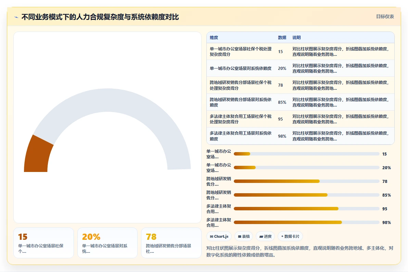The height and width of the screenshot is (272, 408).
Task: Select table cell 多法律主体复合用工场景社保个税处理复杂度得分
Action: tap(241, 119)
